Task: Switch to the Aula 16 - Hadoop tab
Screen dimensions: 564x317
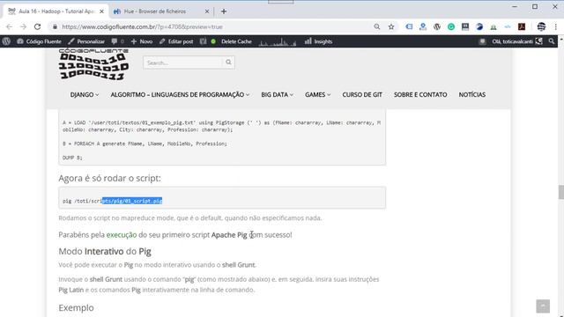Action: (x=56, y=11)
